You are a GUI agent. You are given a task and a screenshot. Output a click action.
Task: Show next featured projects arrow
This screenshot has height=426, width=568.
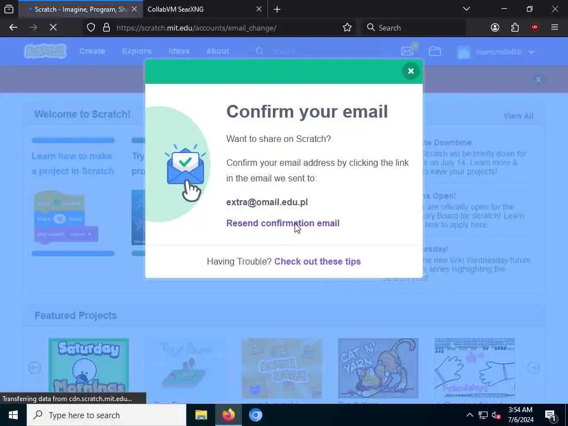[x=533, y=368]
